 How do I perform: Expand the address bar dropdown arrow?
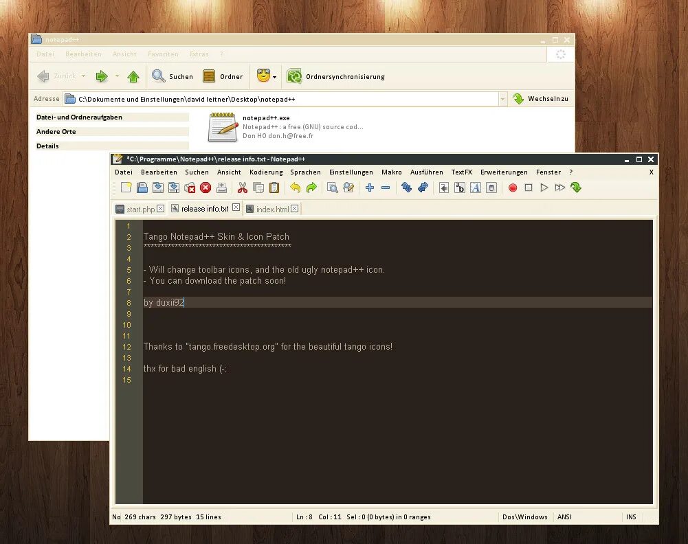coord(502,99)
